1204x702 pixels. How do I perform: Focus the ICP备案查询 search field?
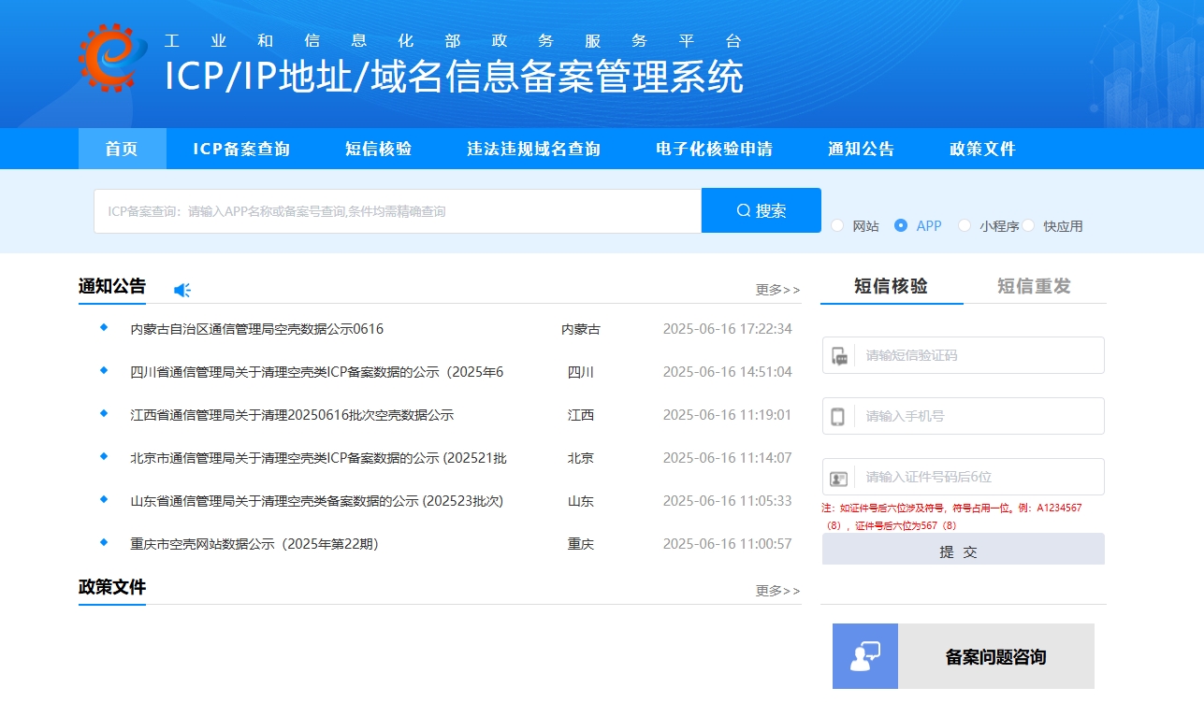(x=398, y=211)
